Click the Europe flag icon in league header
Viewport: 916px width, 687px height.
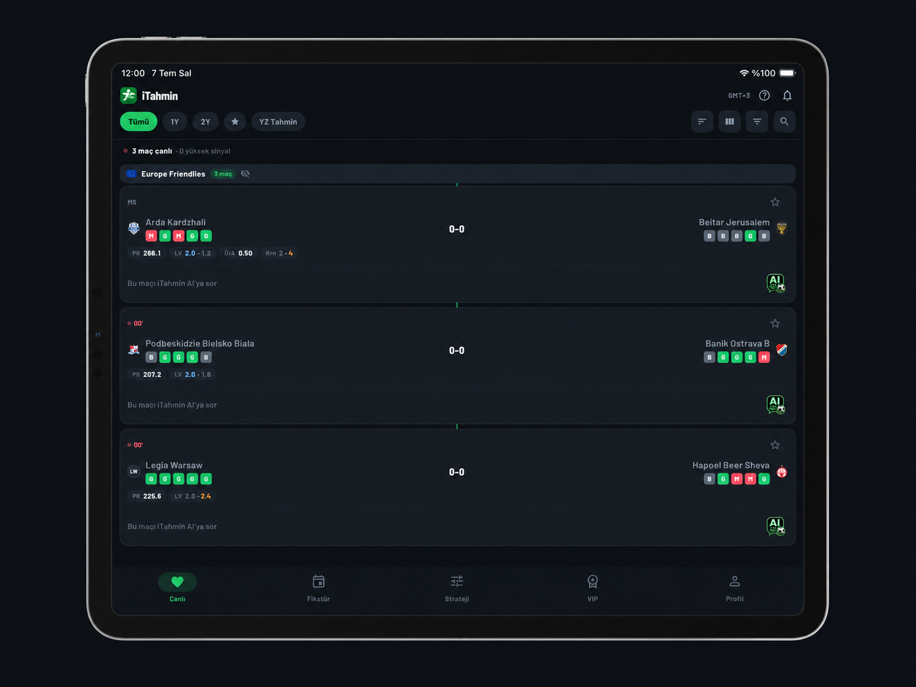pos(132,174)
